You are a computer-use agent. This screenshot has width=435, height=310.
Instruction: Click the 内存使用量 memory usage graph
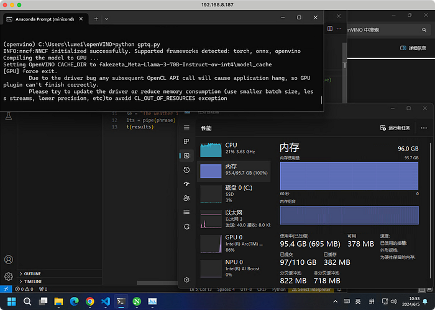349,175
